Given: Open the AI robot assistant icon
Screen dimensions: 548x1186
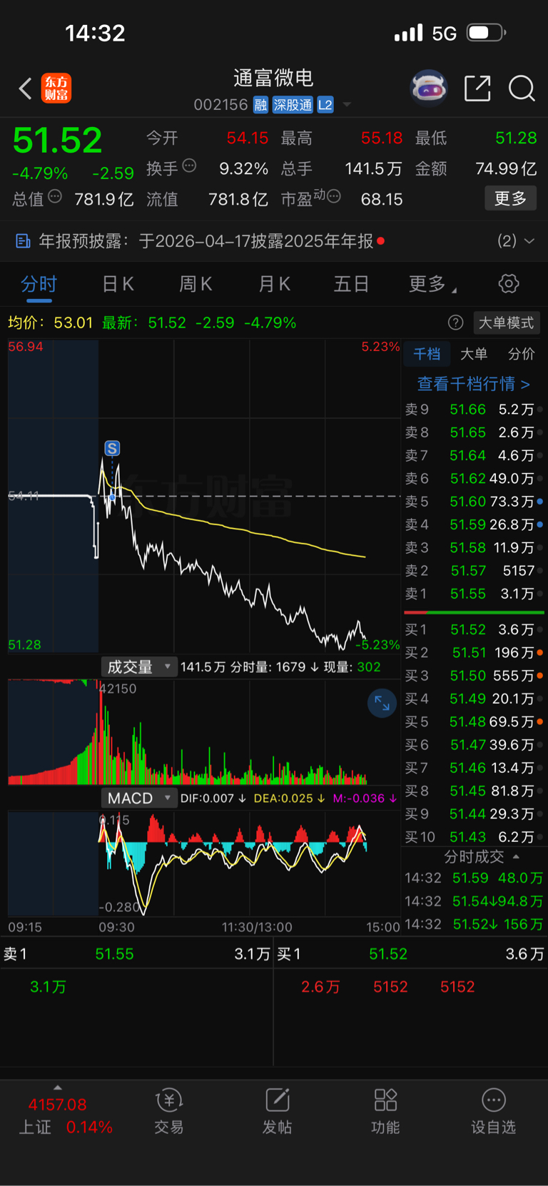Looking at the screenshot, I should 428,88.
